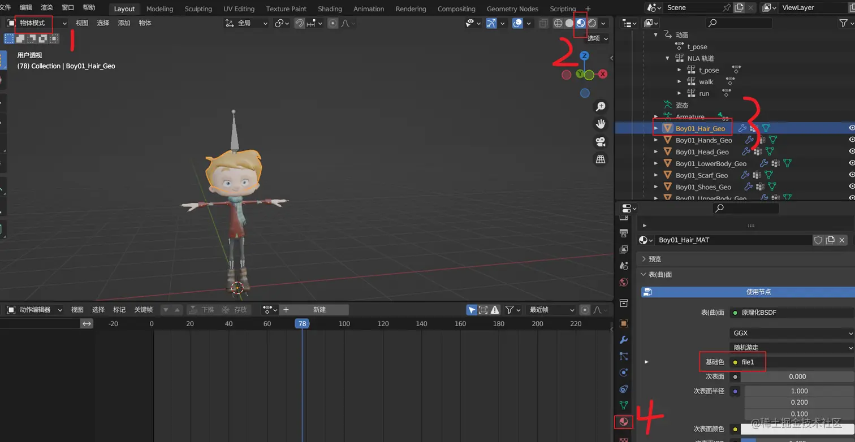This screenshot has width=855, height=442.
Task: Open the 渲染 menu
Action: pyautogui.click(x=47, y=7)
